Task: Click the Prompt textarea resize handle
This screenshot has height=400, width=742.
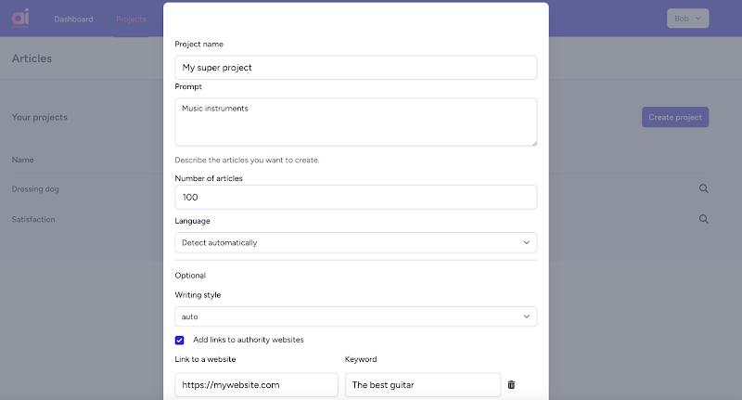Action: tap(533, 142)
